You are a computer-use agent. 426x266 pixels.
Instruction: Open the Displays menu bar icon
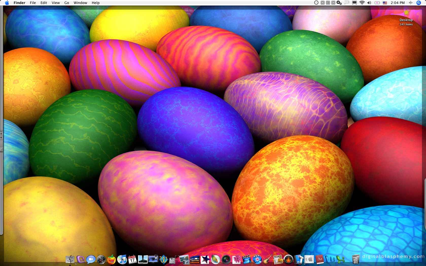point(354,3)
